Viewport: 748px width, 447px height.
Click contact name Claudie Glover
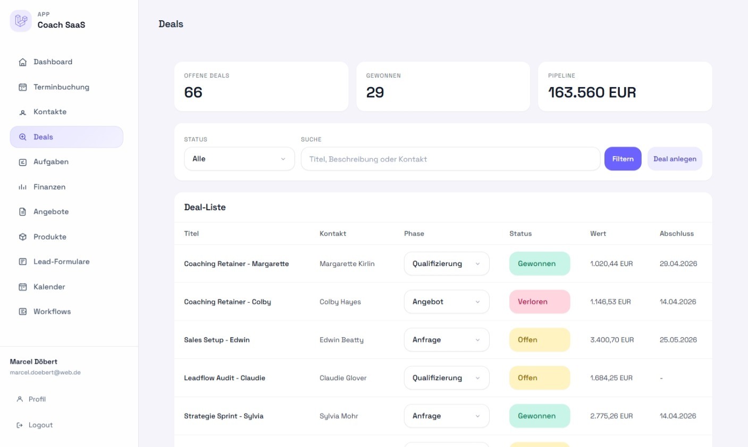[x=343, y=378]
